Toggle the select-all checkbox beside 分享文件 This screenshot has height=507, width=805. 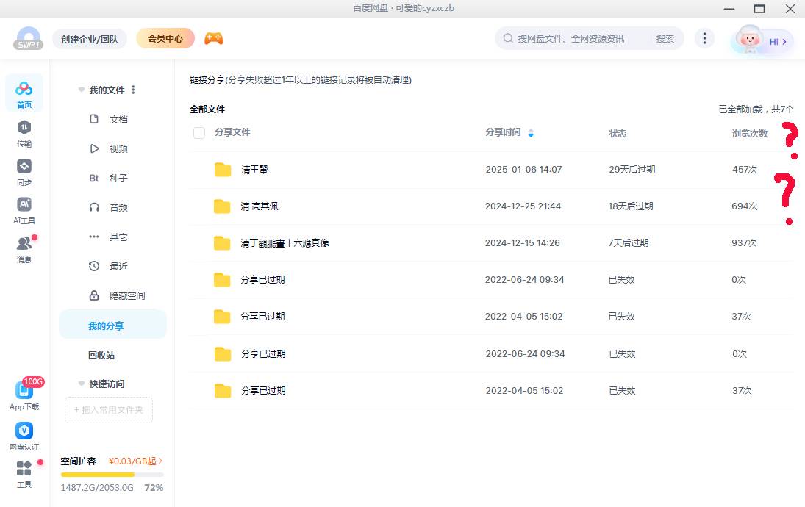click(x=199, y=133)
